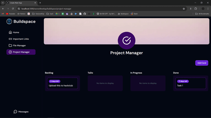The height and width of the screenshot is (118, 211).
Task: Open the Google 'S' bookmark
Action: click(x=57, y=14)
